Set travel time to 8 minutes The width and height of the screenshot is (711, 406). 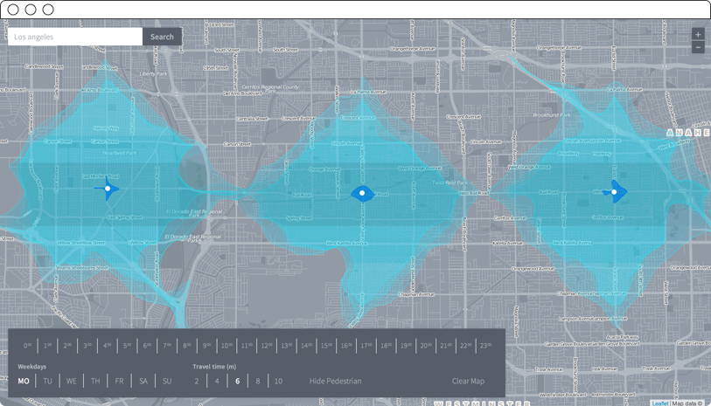click(x=257, y=382)
